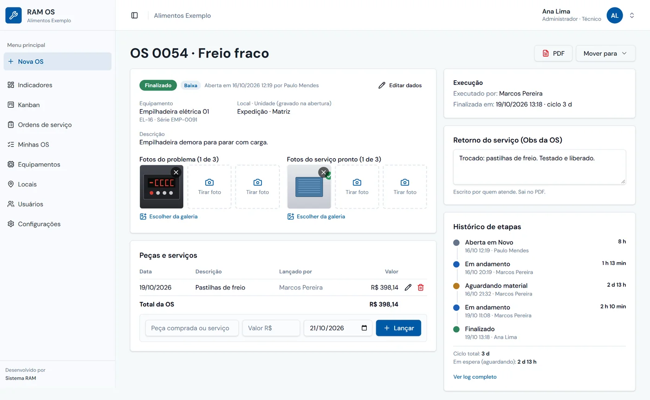Open Indicadores in the sidebar

(58, 85)
